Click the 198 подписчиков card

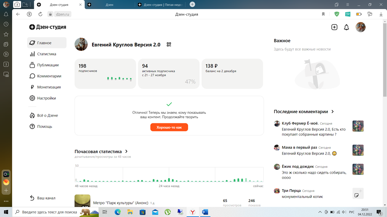[x=105, y=73]
